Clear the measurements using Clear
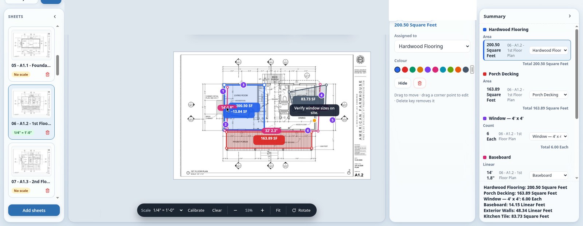583x226 pixels. click(217, 210)
